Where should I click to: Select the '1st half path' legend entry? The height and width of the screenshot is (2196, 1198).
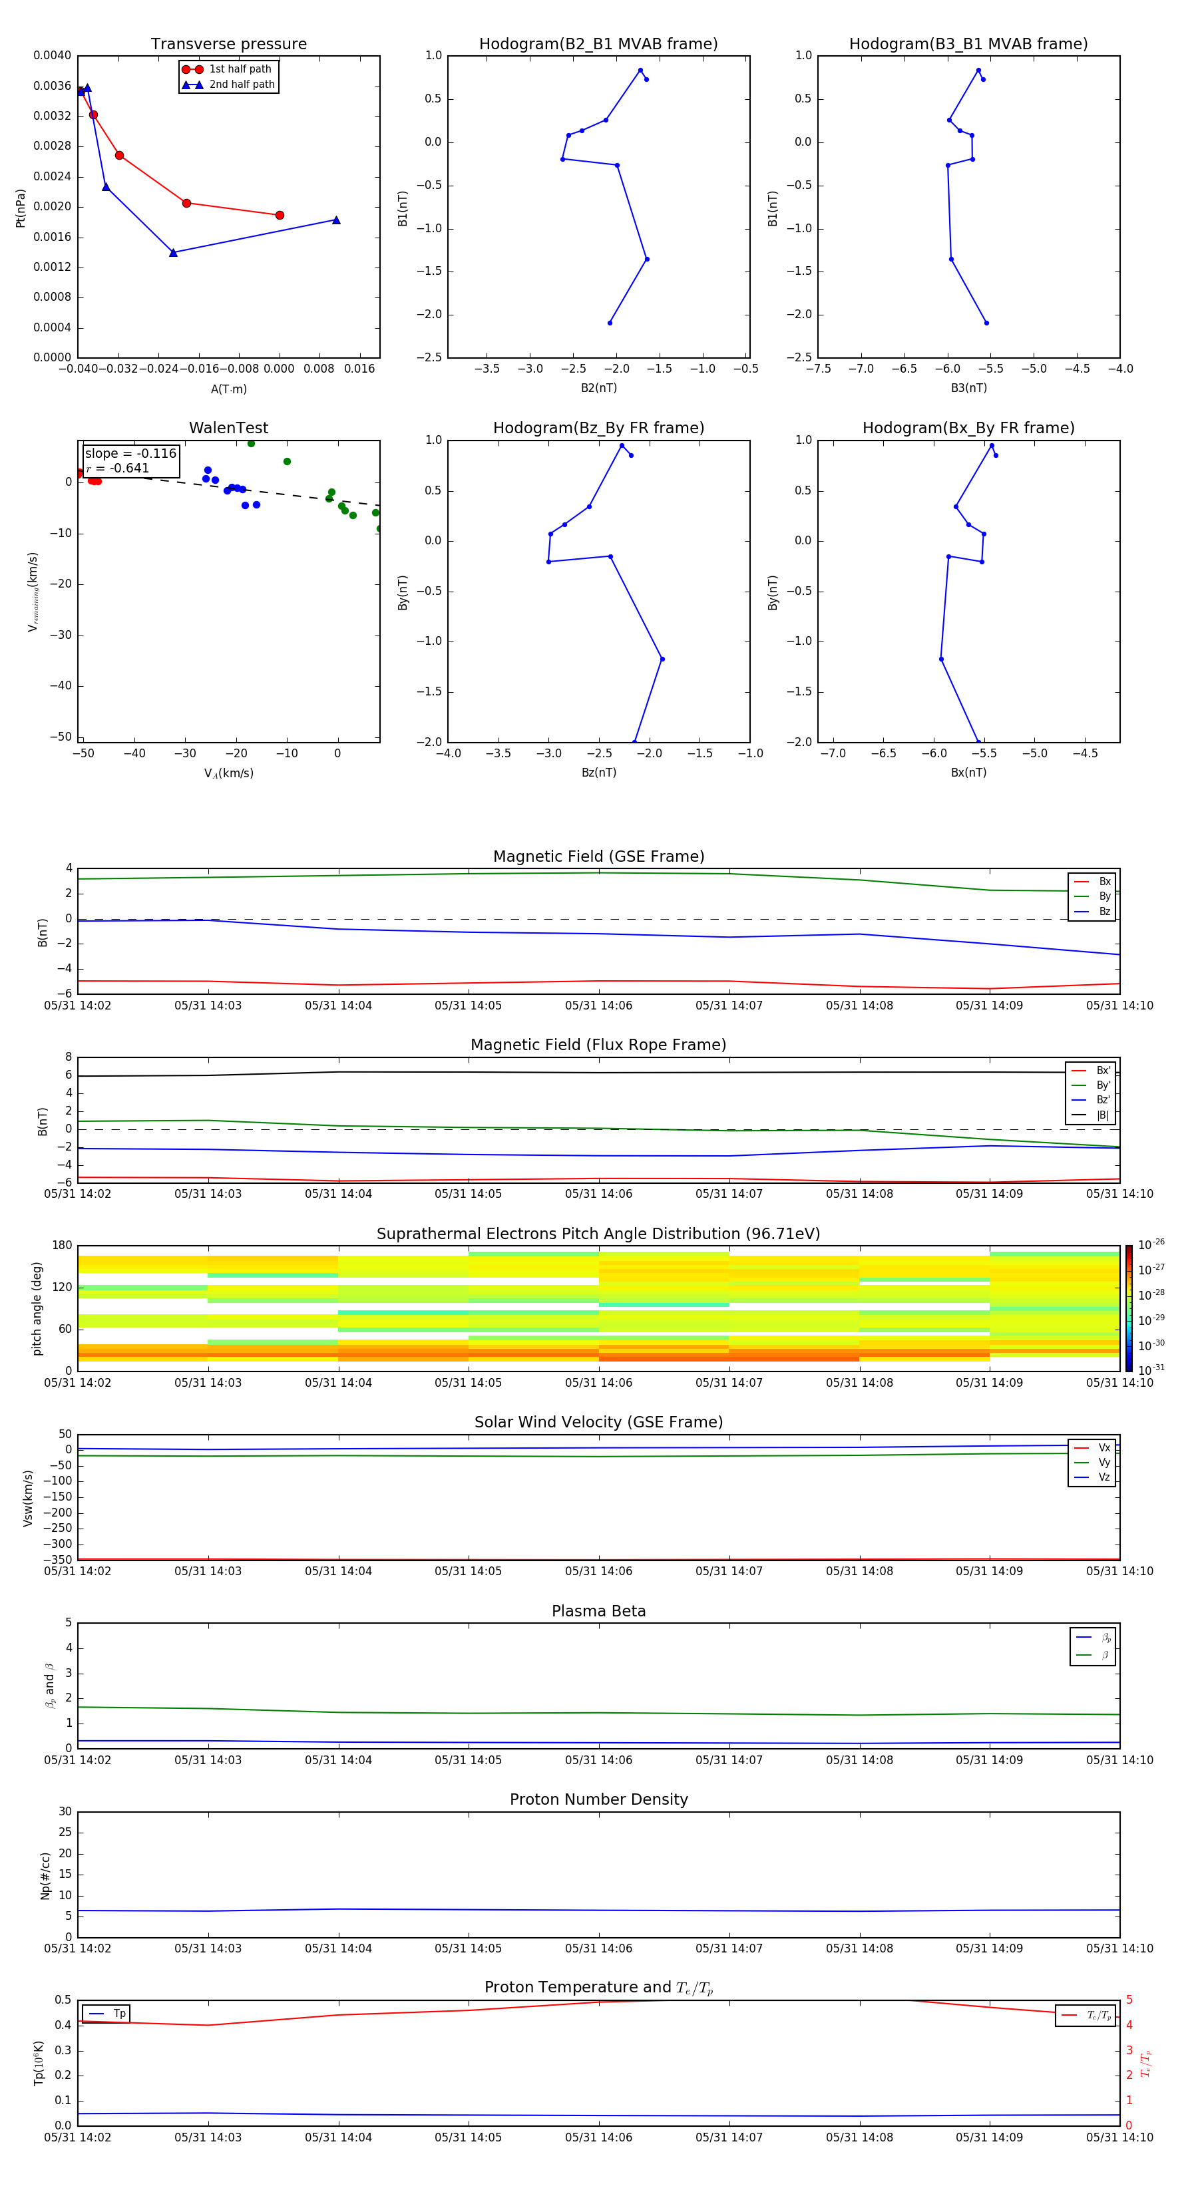point(227,69)
